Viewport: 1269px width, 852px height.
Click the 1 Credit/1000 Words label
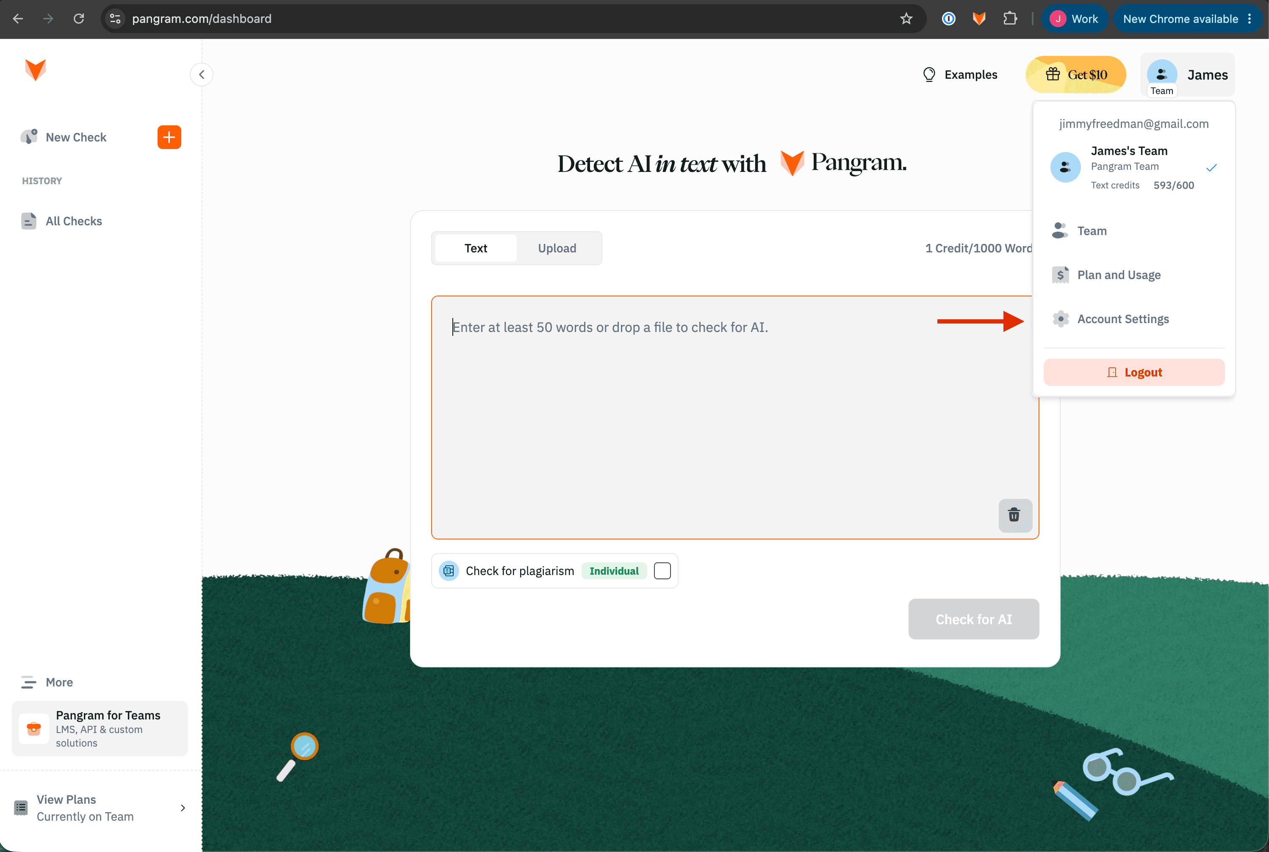point(979,248)
